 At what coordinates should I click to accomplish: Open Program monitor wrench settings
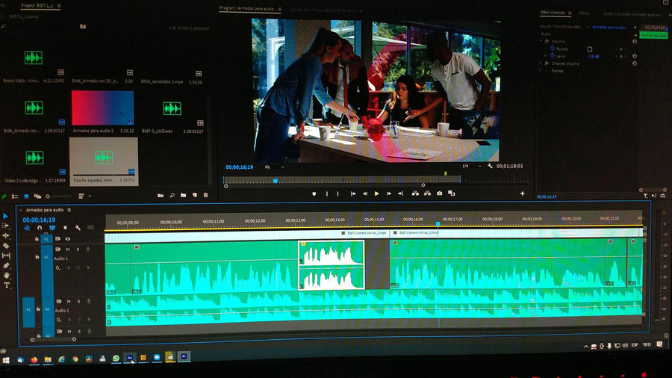[x=490, y=166]
